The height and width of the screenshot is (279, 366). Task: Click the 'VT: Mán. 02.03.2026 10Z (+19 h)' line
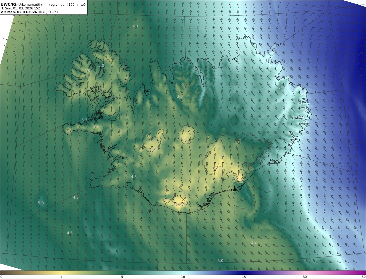coord(29,12)
